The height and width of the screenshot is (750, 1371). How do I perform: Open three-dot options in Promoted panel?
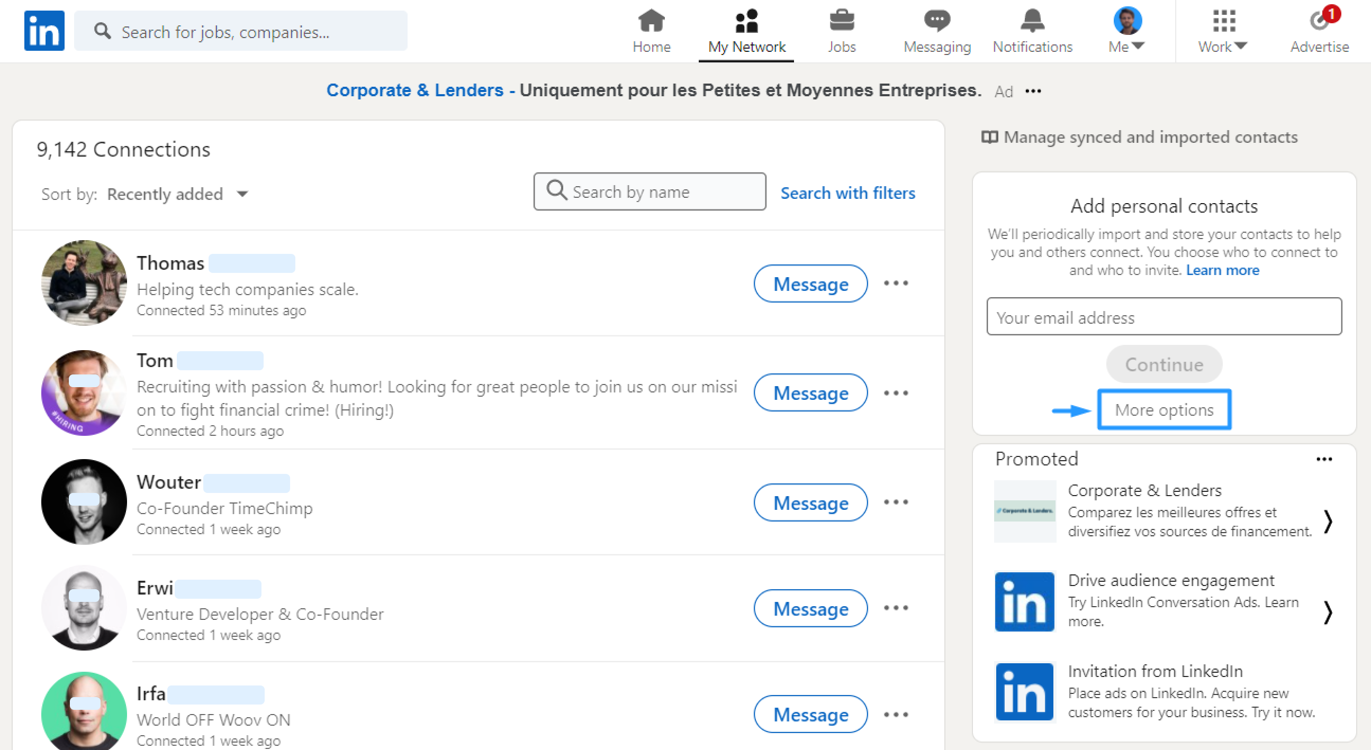[x=1324, y=459]
